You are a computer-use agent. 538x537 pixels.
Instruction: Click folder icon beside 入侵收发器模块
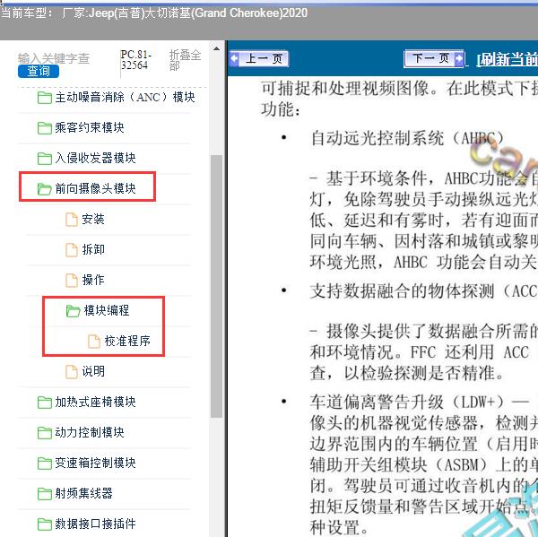point(45,158)
